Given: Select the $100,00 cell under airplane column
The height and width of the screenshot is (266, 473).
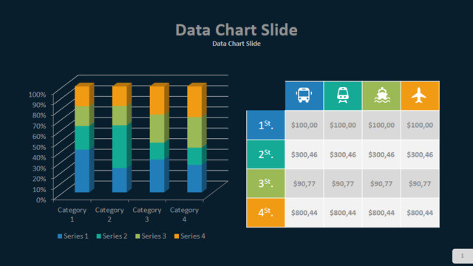Looking at the screenshot, I should tap(420, 125).
